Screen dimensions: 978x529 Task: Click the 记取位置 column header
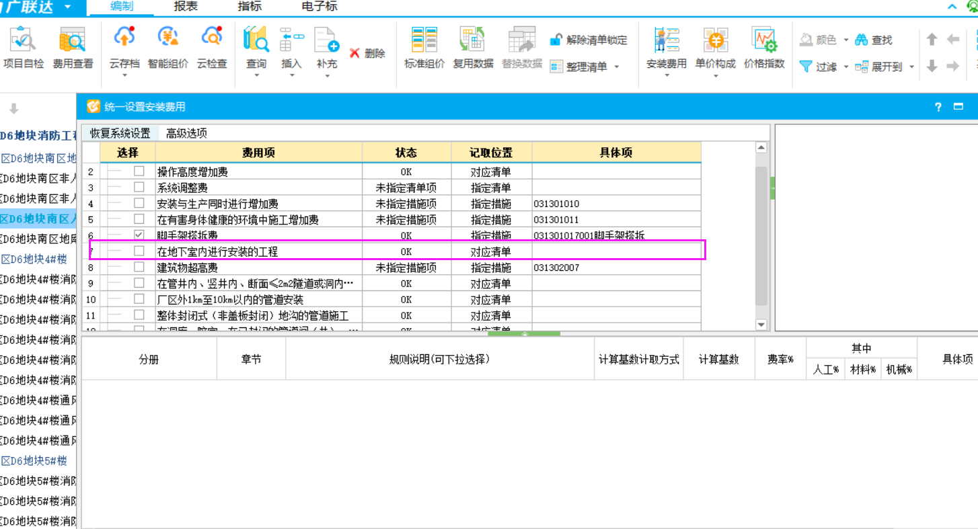491,153
